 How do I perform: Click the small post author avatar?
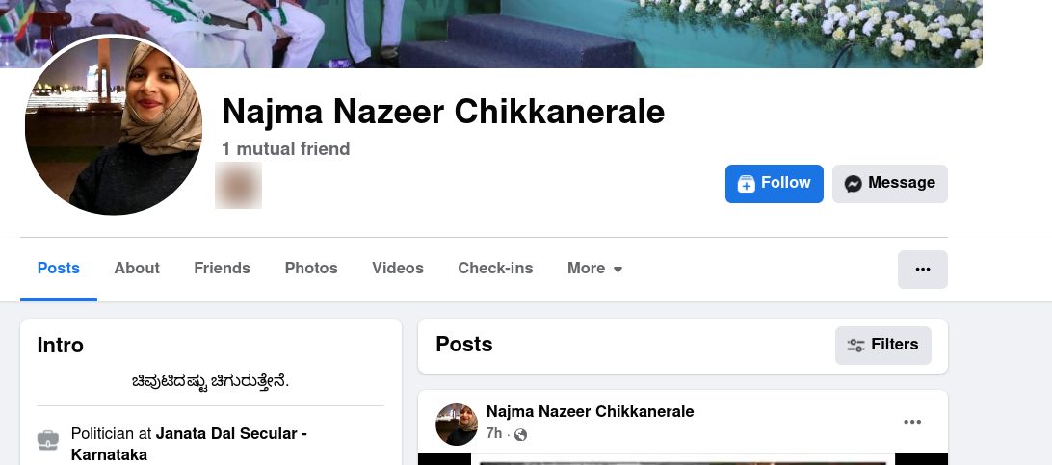(x=457, y=425)
